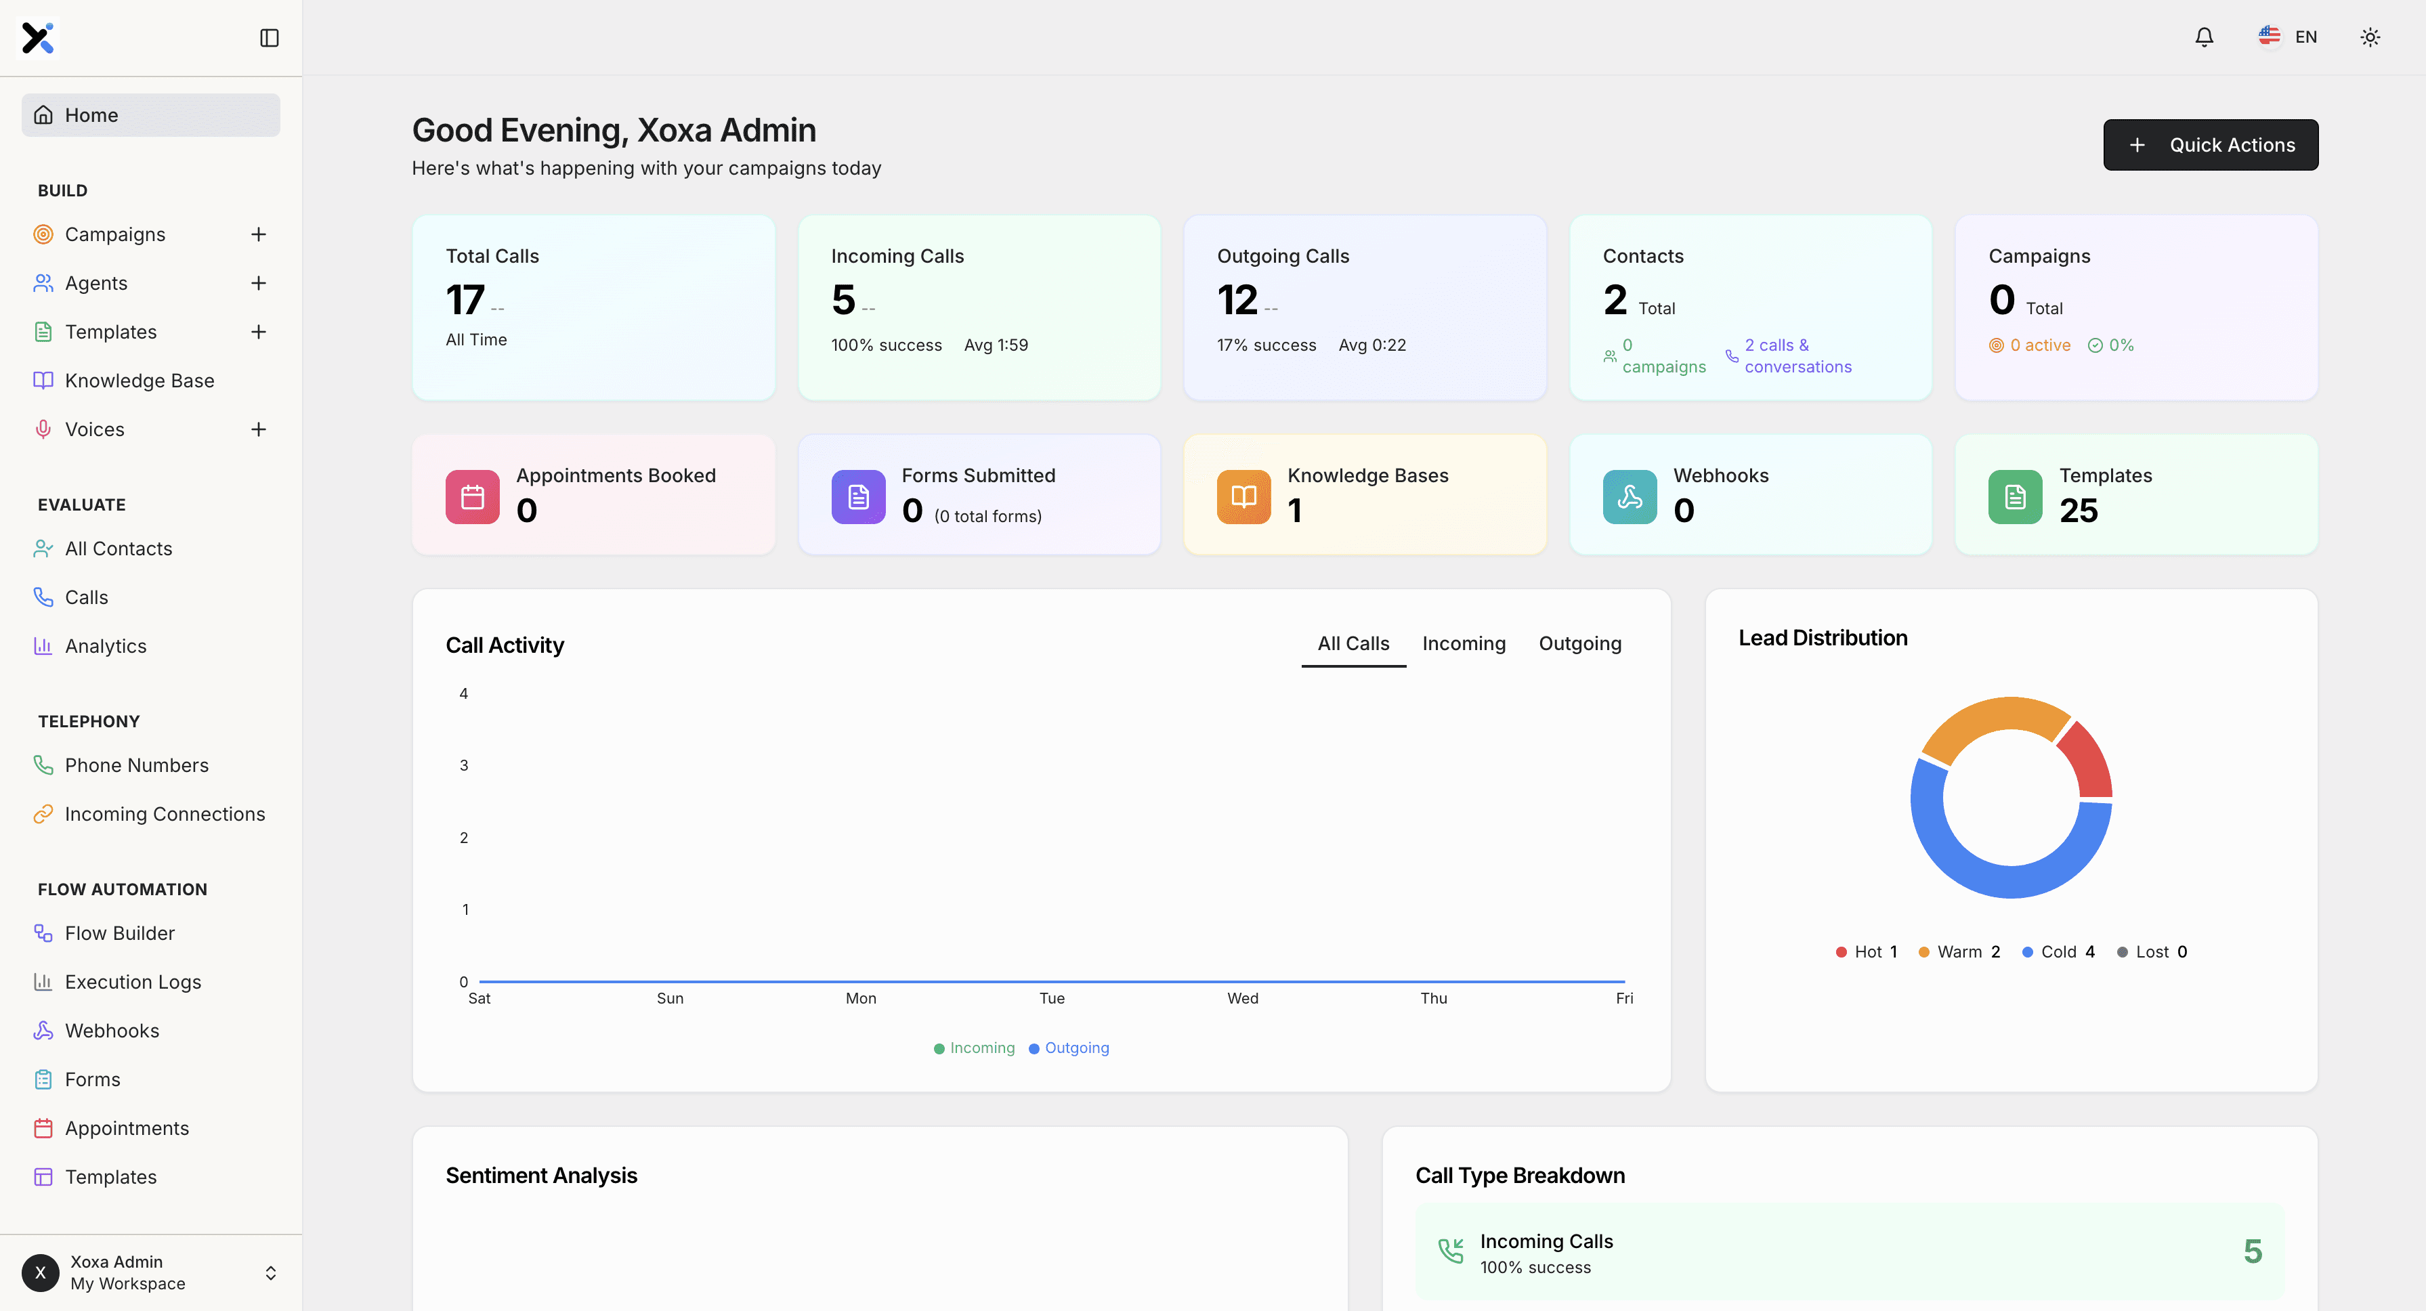The height and width of the screenshot is (1311, 2426).
Task: Select the Outgoing call activity tab
Action: pos(1579,644)
